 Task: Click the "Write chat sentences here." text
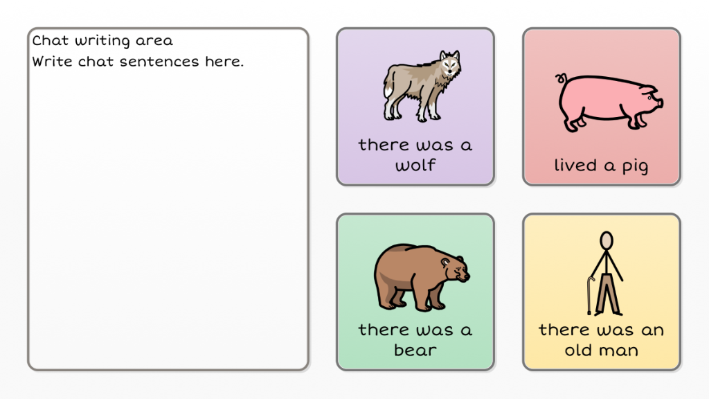tap(138, 62)
